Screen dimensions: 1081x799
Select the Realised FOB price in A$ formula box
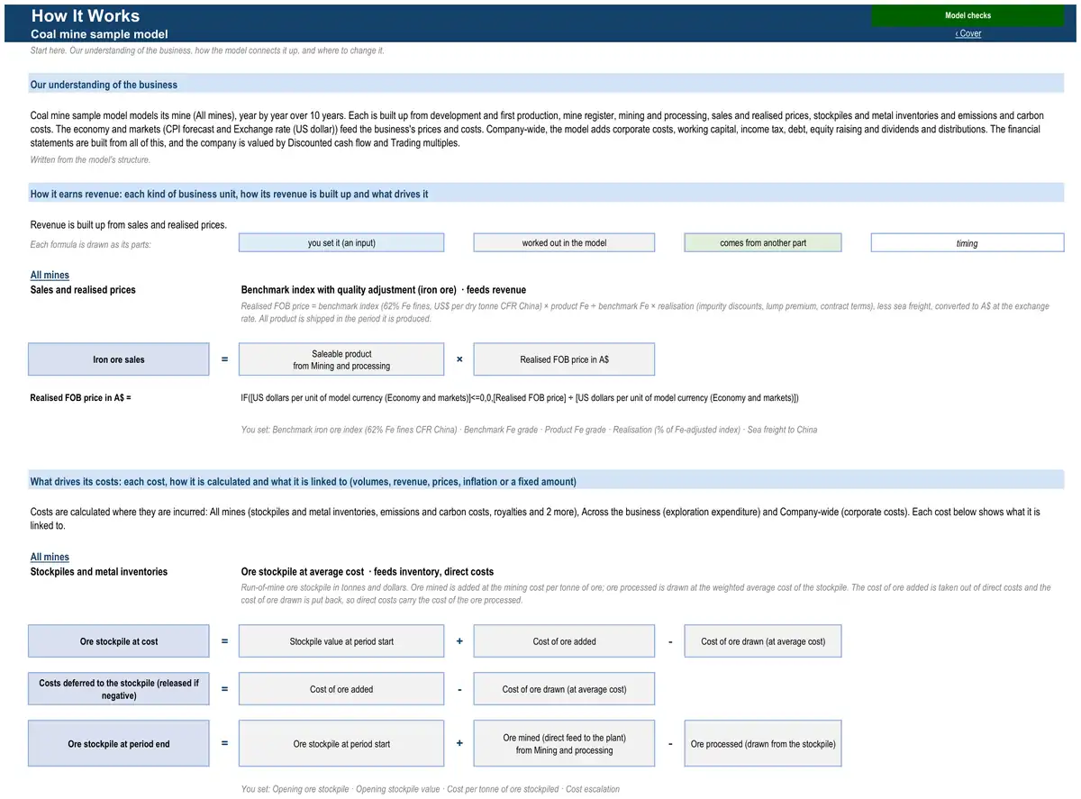pyautogui.click(x=564, y=359)
